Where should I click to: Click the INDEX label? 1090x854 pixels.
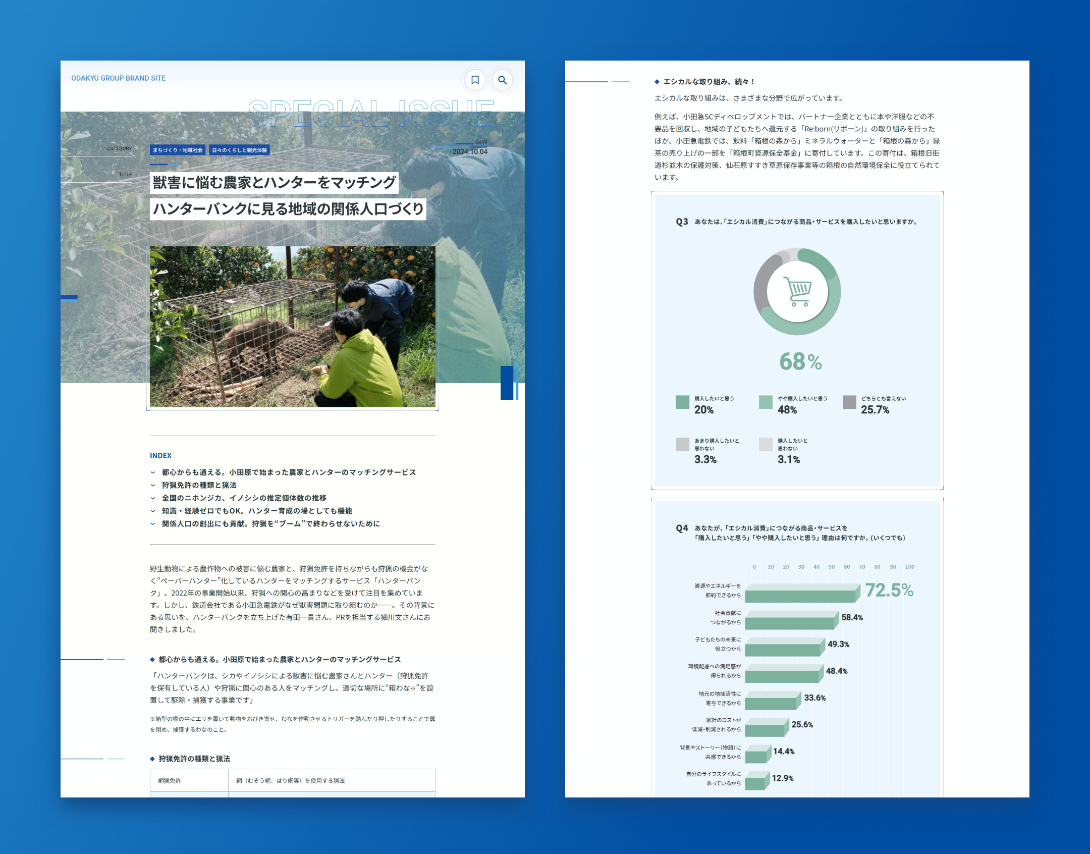(160, 456)
